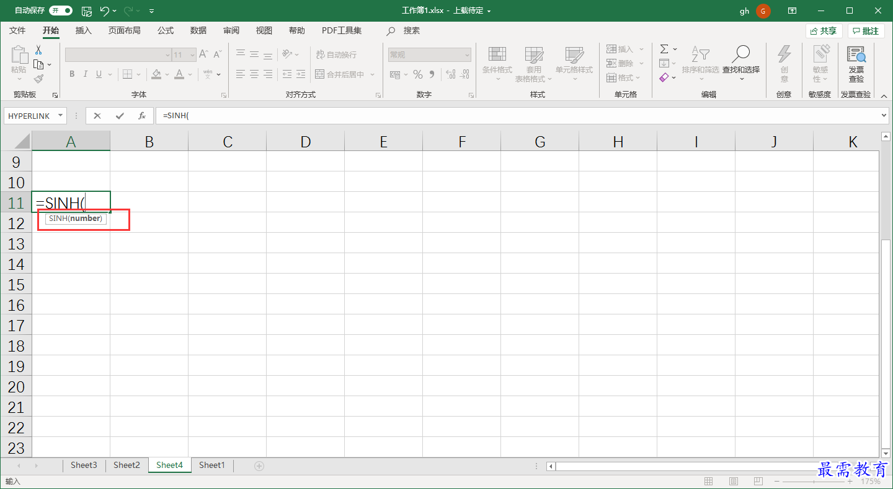Click the wén phonetic guide icon
This screenshot has height=489, width=893.
pos(208,74)
